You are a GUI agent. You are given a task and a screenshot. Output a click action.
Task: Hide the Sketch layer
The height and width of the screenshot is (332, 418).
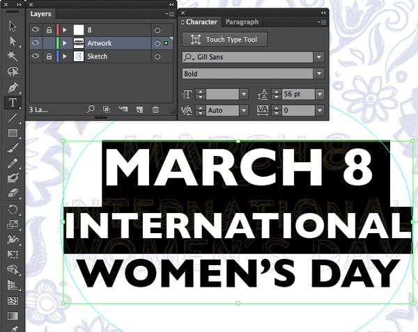[36, 56]
